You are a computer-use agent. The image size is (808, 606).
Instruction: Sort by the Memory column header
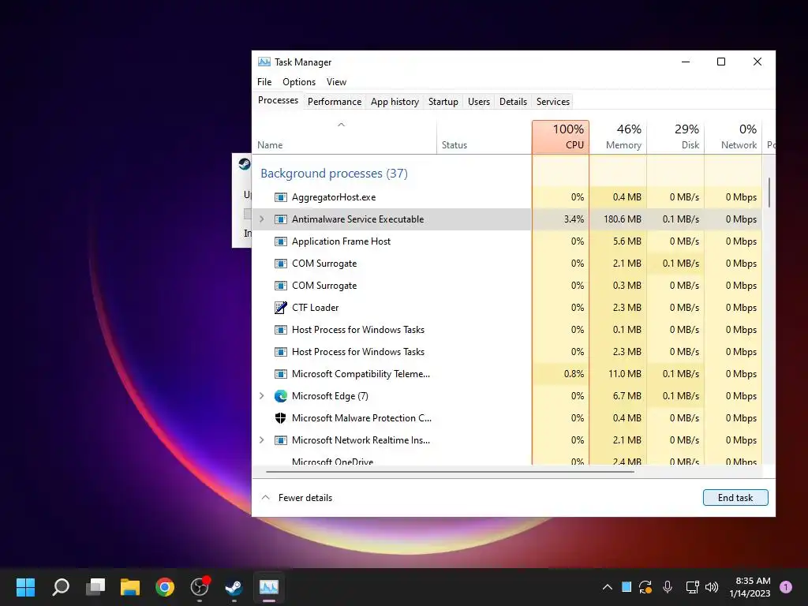point(618,137)
